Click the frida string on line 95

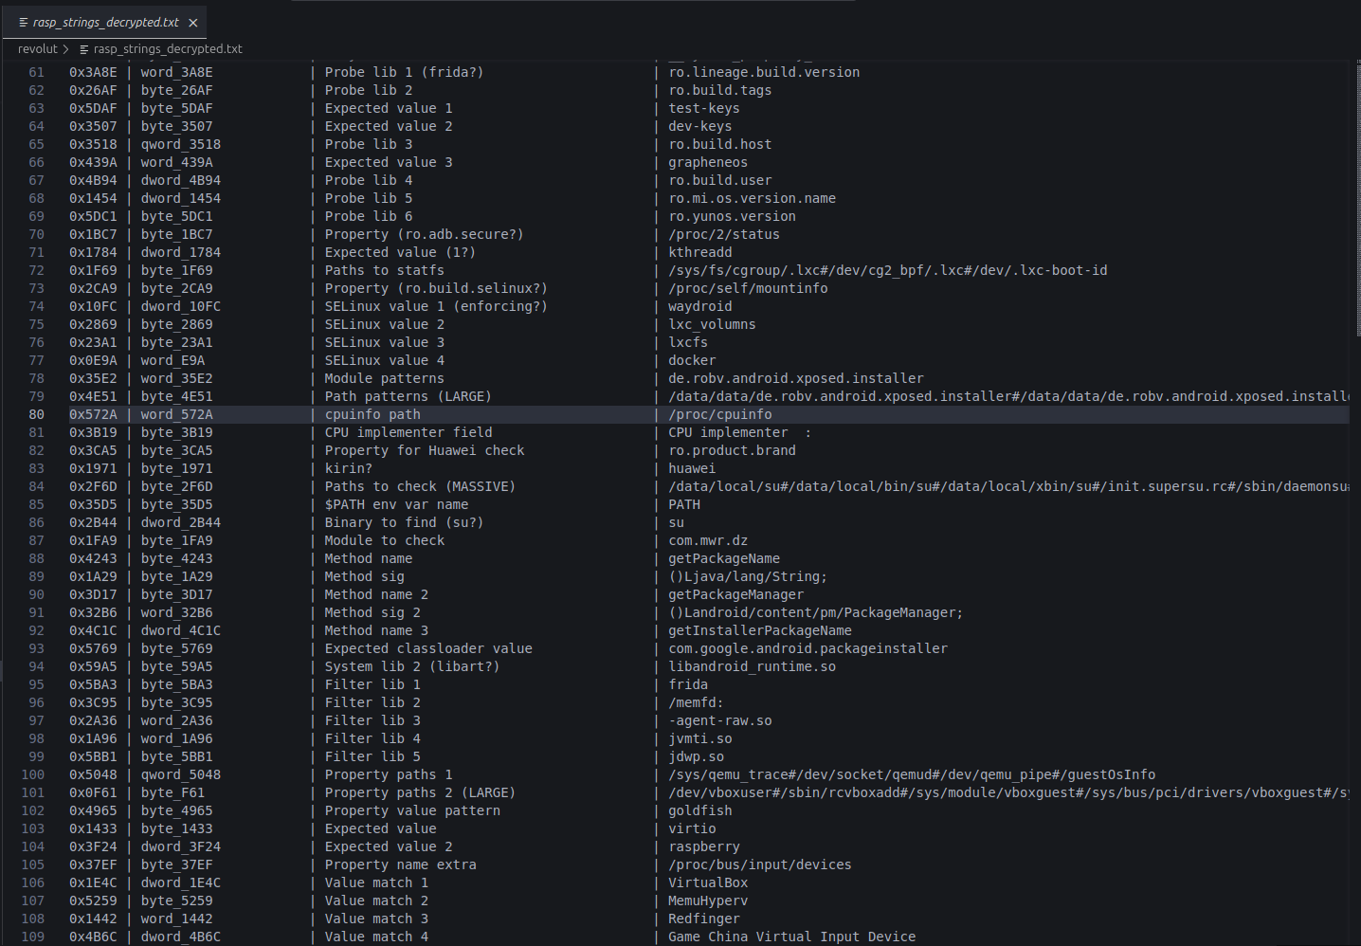coord(688,684)
